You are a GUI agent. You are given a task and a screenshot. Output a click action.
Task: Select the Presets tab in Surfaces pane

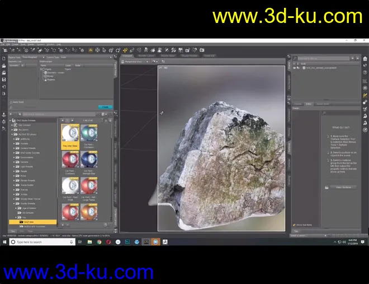pyautogui.click(x=297, y=104)
